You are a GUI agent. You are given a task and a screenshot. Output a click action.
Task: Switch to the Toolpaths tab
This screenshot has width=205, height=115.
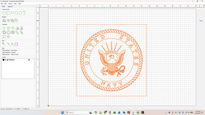10,7
